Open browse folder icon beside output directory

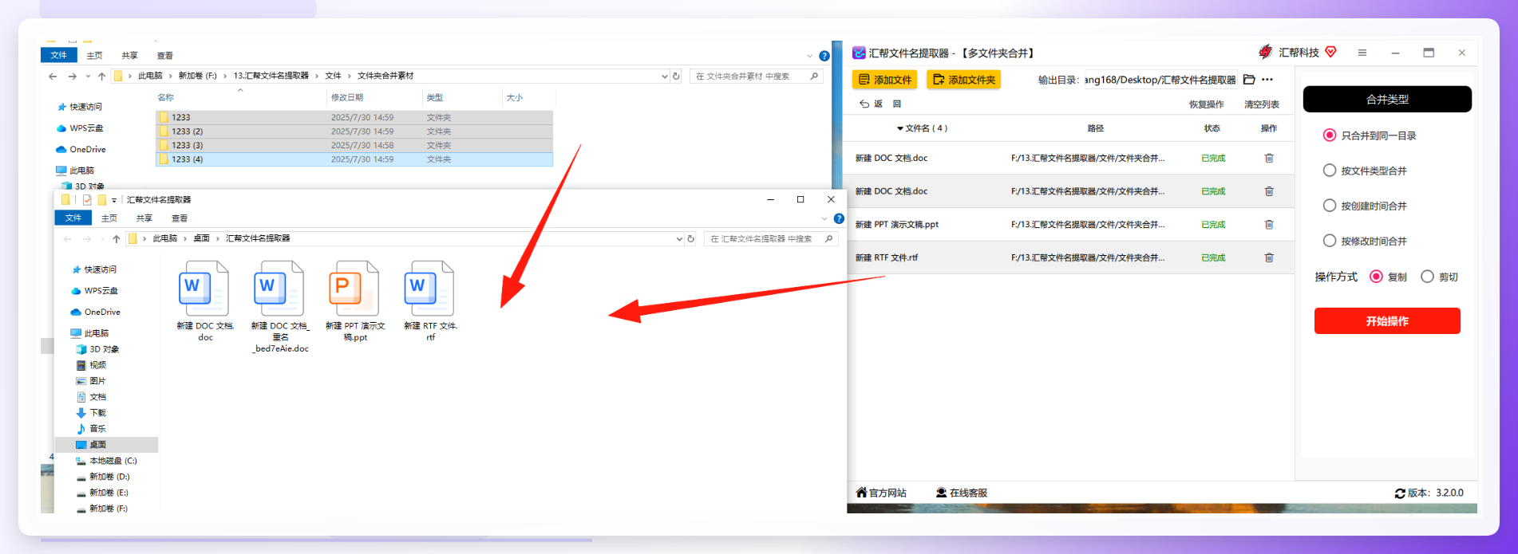[x=1249, y=80]
